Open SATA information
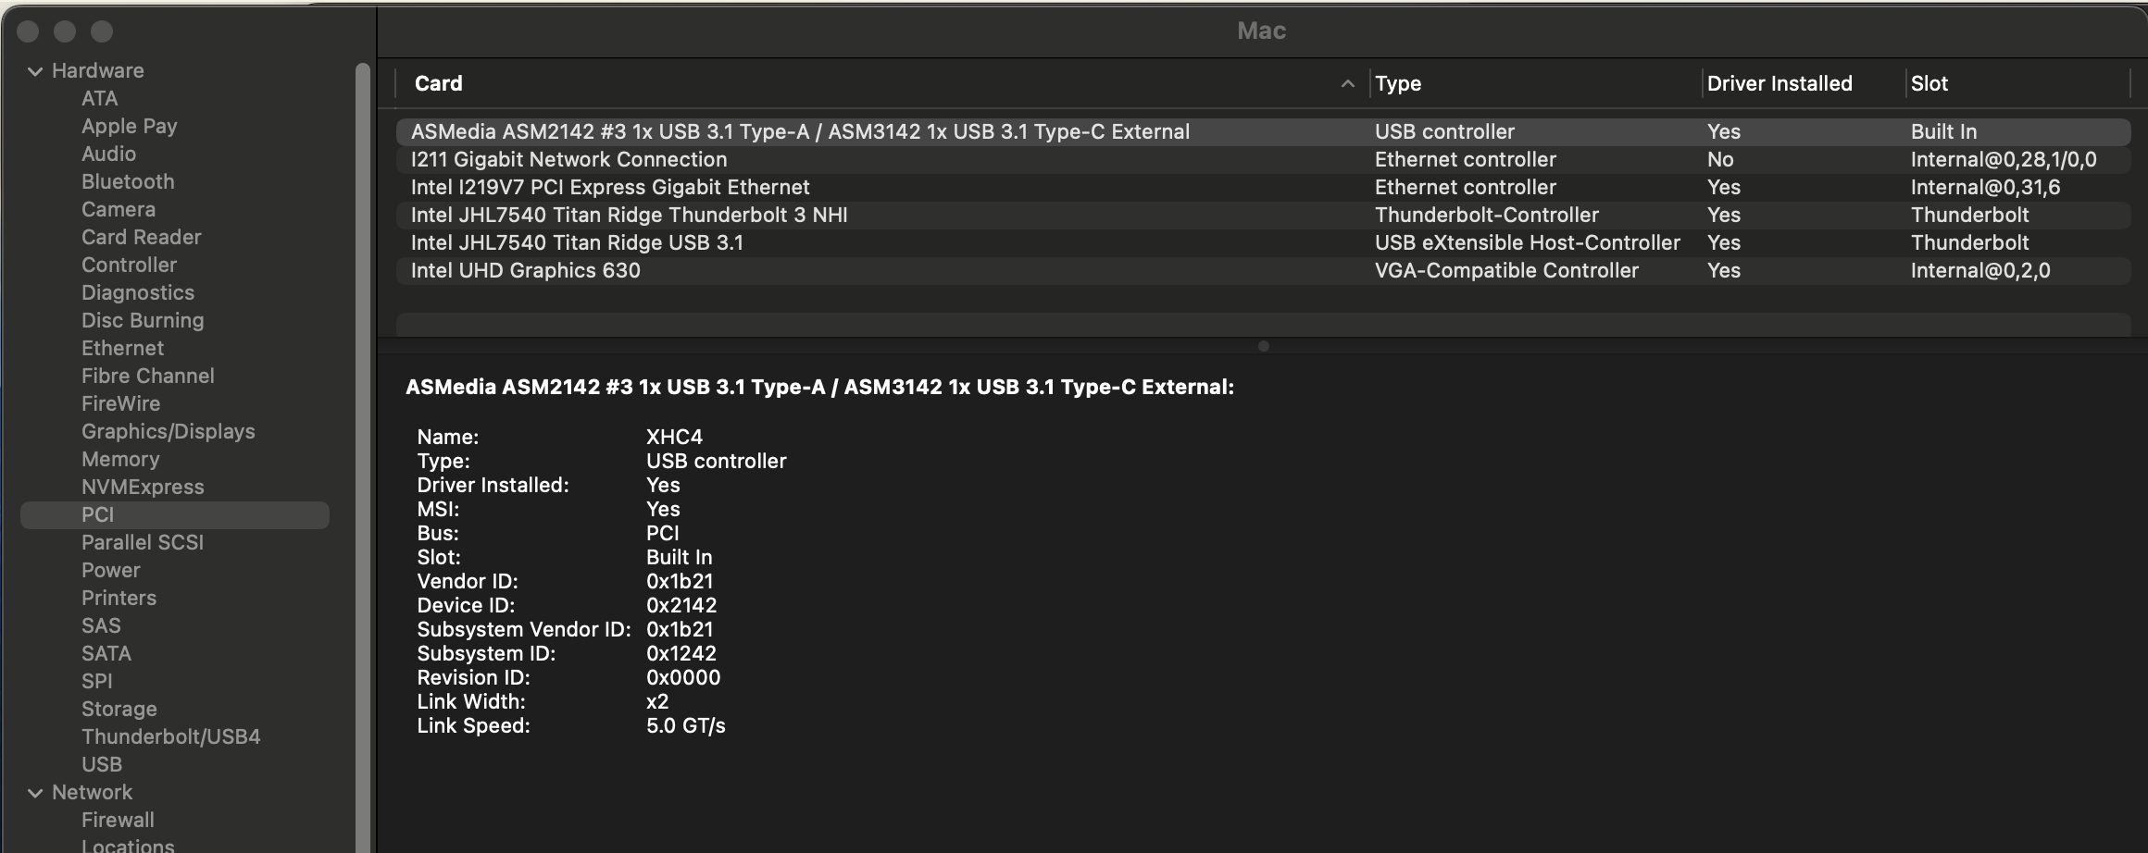 pyautogui.click(x=106, y=653)
